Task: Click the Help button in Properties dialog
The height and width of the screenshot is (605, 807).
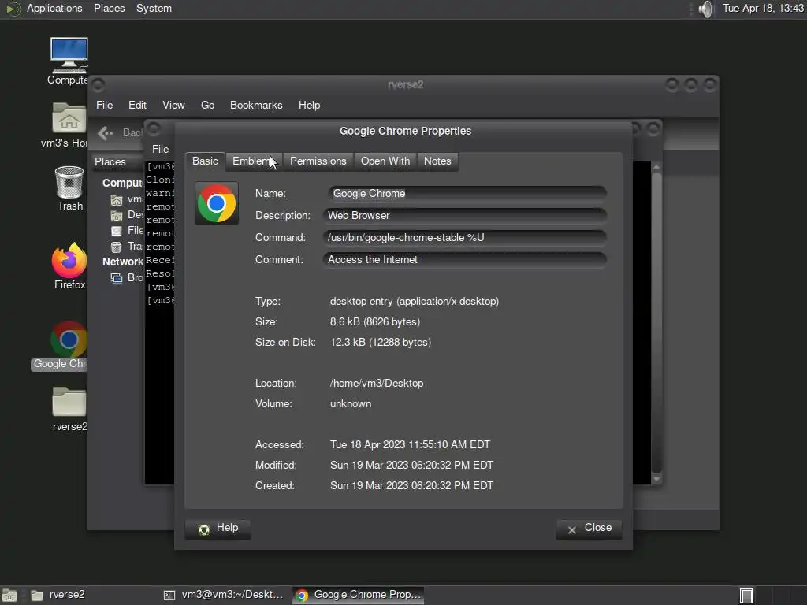Action: coord(218,529)
